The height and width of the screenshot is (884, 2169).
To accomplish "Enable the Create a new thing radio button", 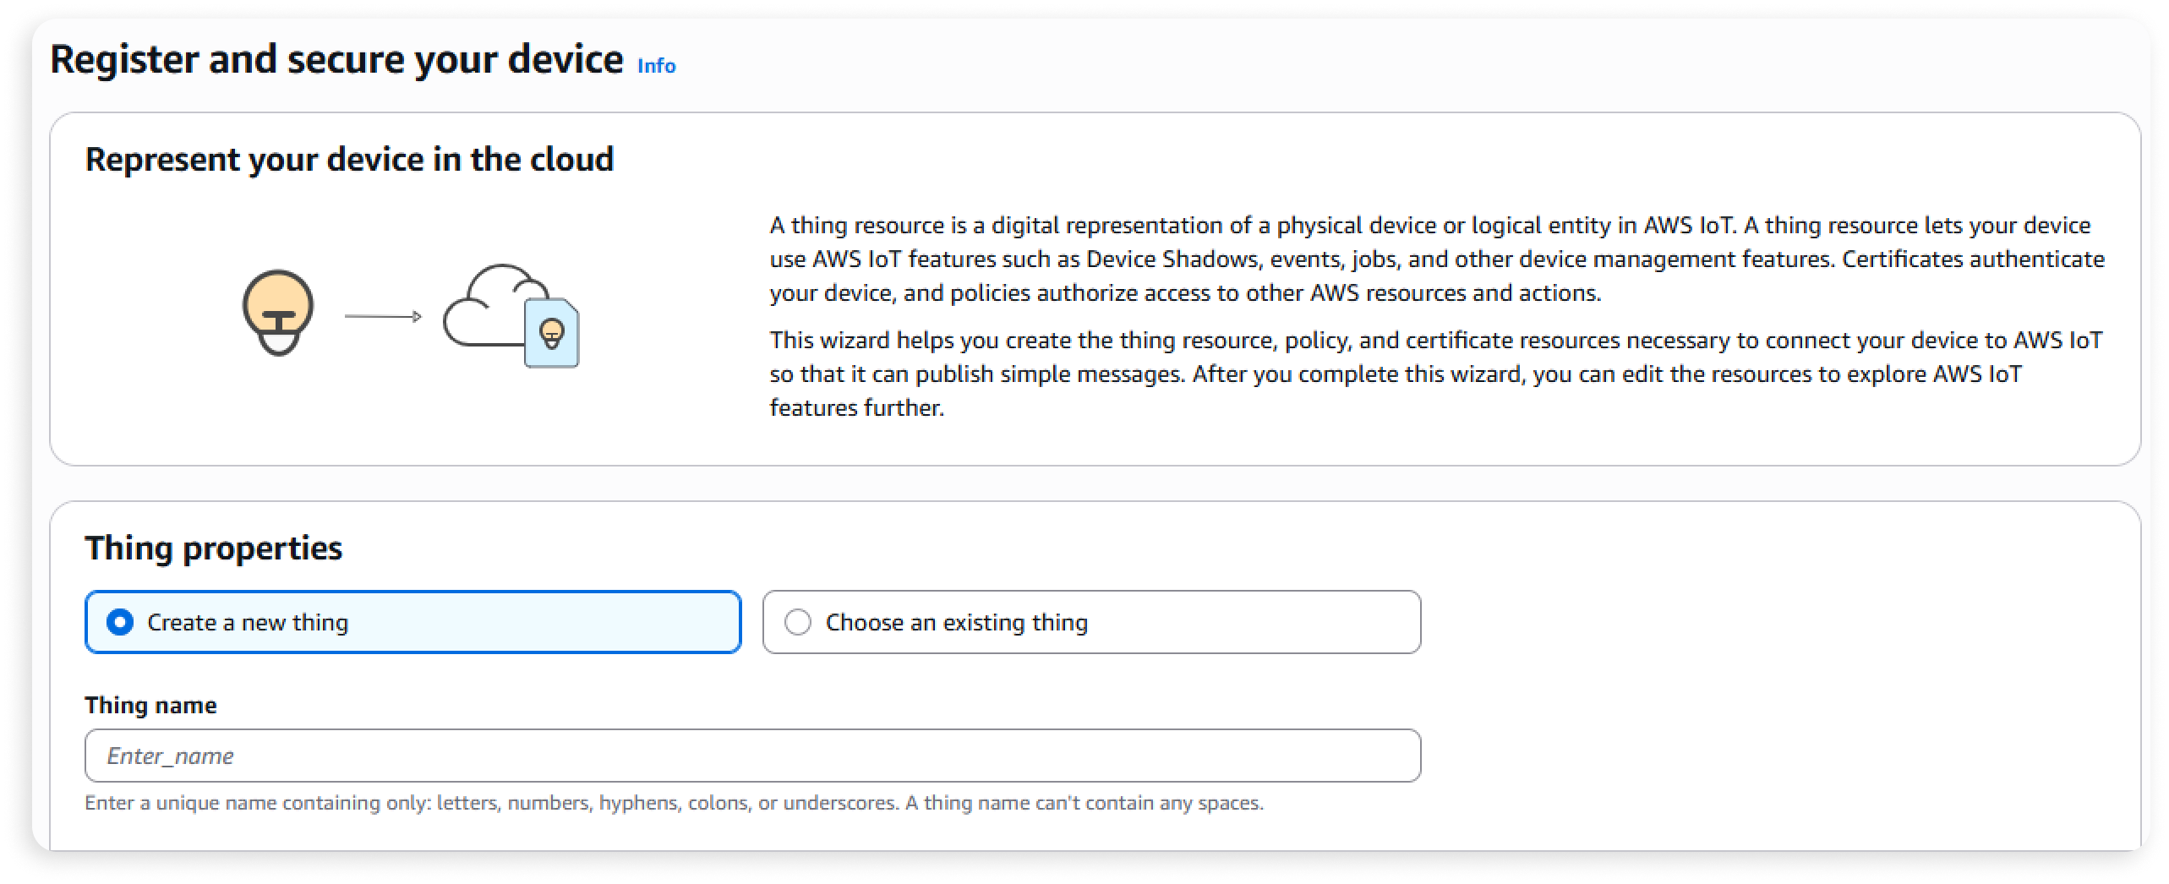I will (121, 622).
